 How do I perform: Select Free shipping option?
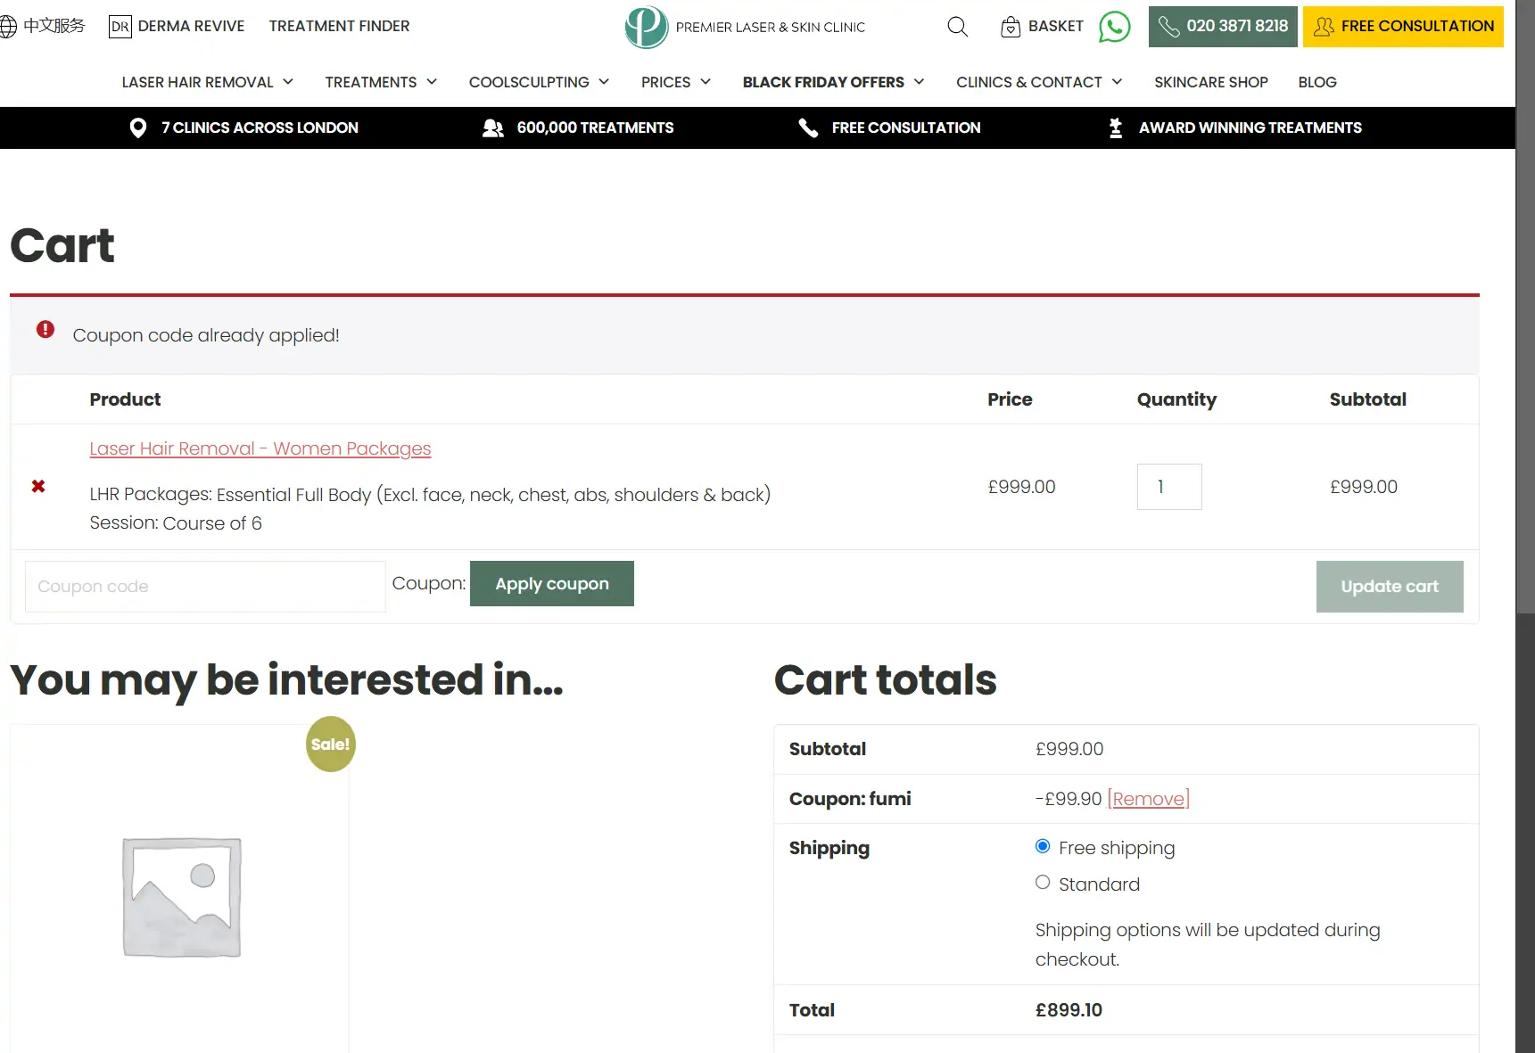point(1043,846)
